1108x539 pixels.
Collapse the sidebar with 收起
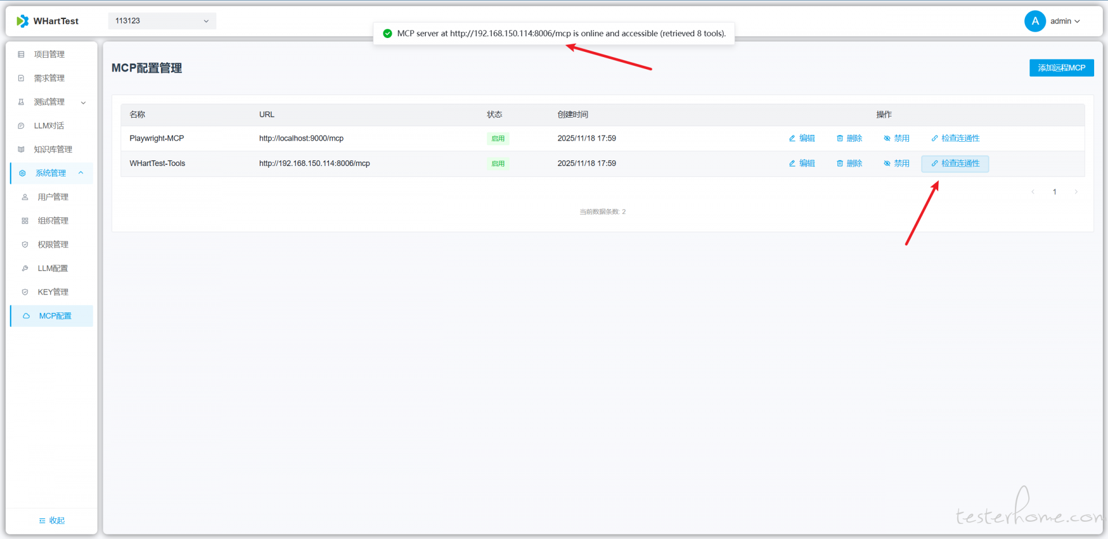pos(52,521)
